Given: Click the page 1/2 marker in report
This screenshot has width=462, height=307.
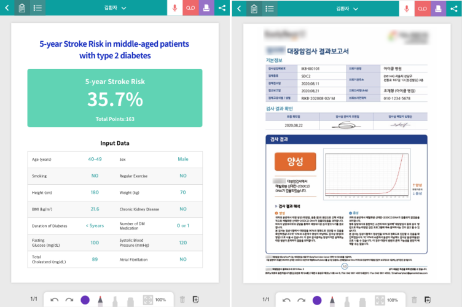Looking at the screenshot, I should point(345,266).
